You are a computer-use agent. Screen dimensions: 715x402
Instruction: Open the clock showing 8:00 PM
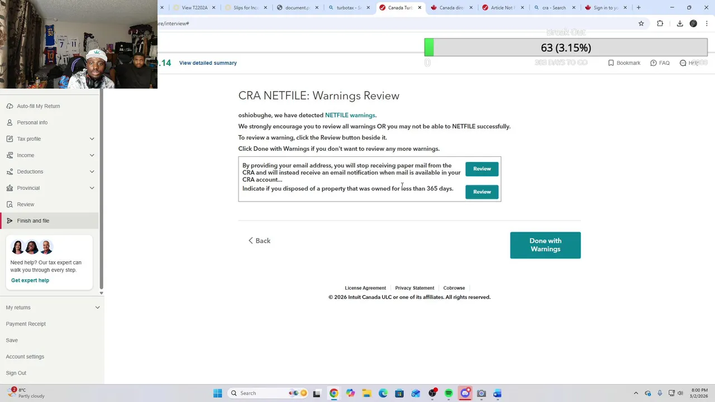[x=699, y=393]
